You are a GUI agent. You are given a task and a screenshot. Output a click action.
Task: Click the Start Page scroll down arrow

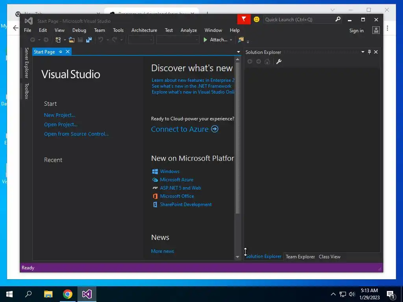click(237, 257)
